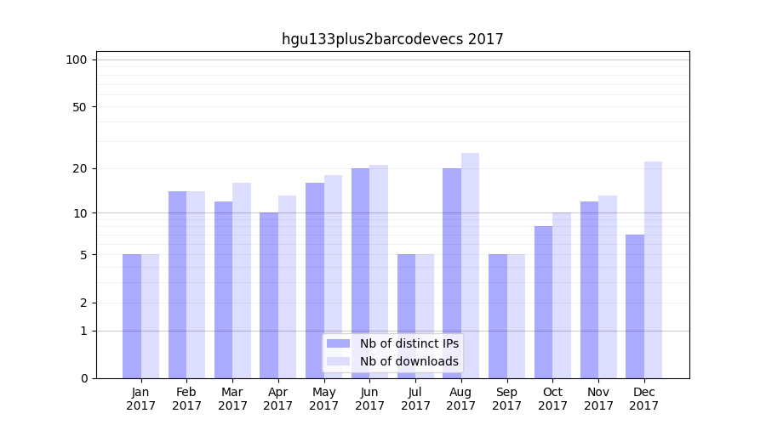Select the Jul 2017 downloads bar

[425, 316]
